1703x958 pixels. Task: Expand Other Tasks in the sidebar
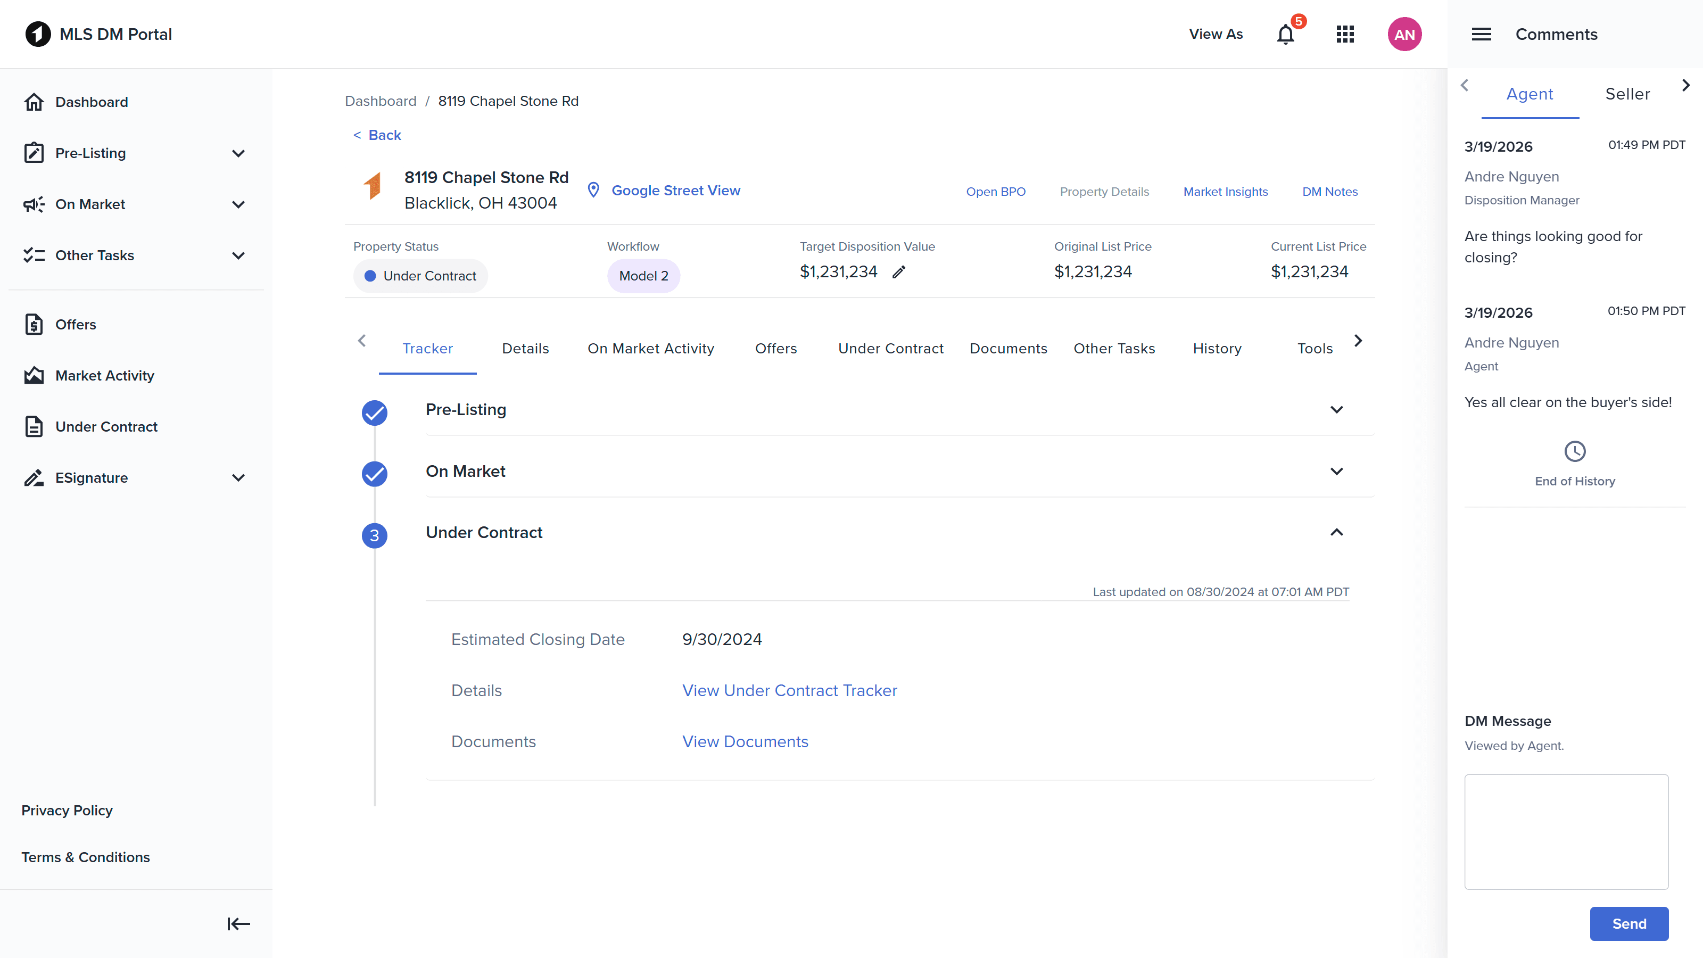[x=238, y=255]
